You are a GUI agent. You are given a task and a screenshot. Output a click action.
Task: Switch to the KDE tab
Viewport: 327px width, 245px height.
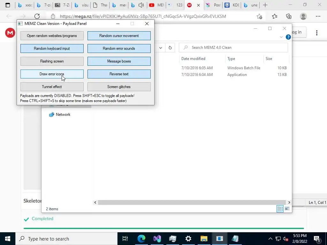point(232,5)
